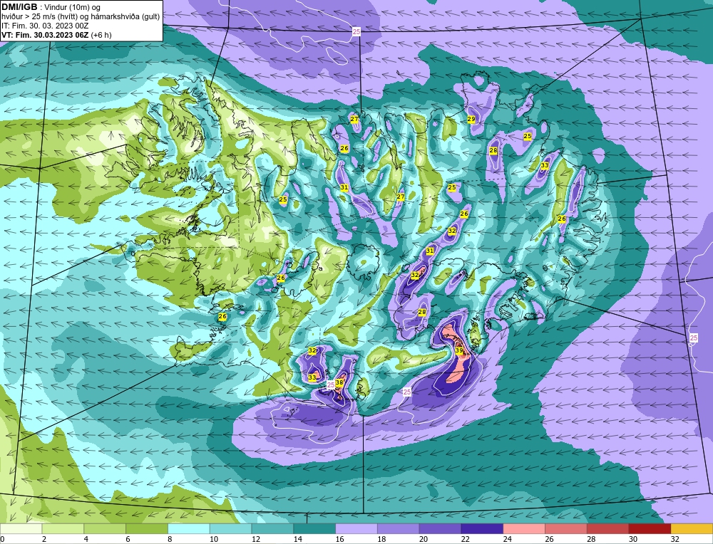The image size is (713, 544).
Task: Click the 30–32 m/s dark red legend swatch
Action: pyautogui.click(x=650, y=529)
